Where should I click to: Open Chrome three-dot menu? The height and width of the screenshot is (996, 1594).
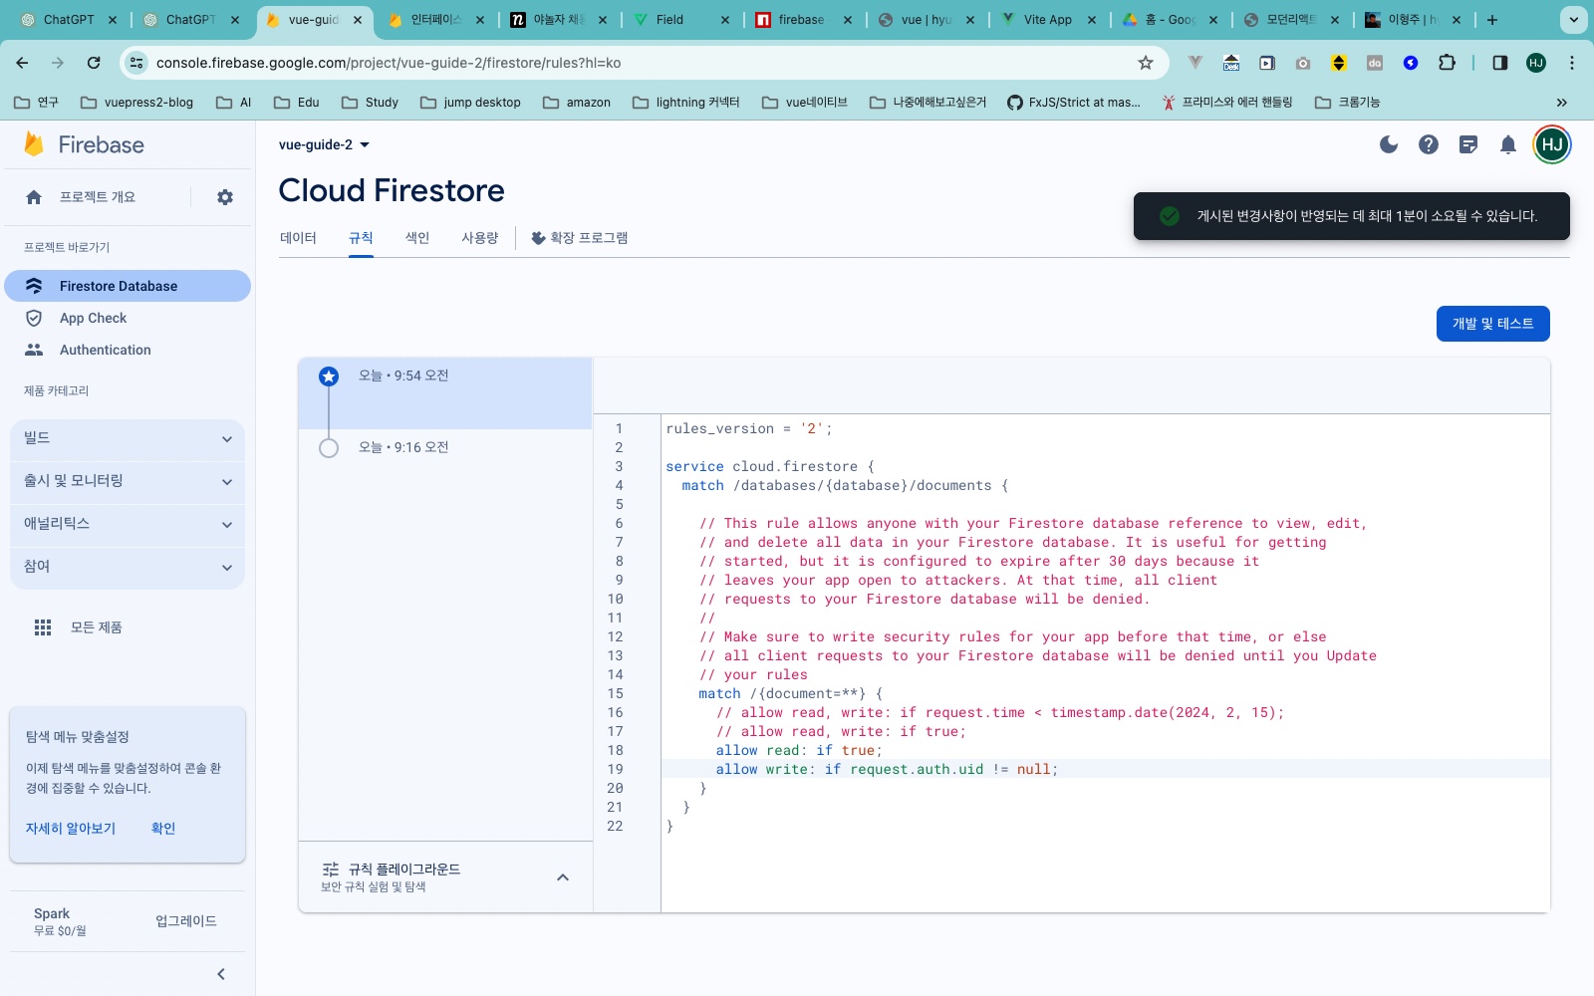[x=1572, y=63]
